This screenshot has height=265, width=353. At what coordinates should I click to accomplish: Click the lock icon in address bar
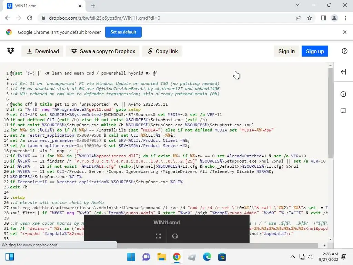click(x=43, y=18)
